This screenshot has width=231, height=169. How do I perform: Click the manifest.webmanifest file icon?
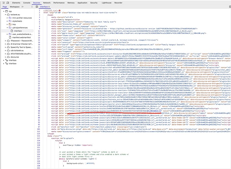pyautogui.click(x=10, y=37)
